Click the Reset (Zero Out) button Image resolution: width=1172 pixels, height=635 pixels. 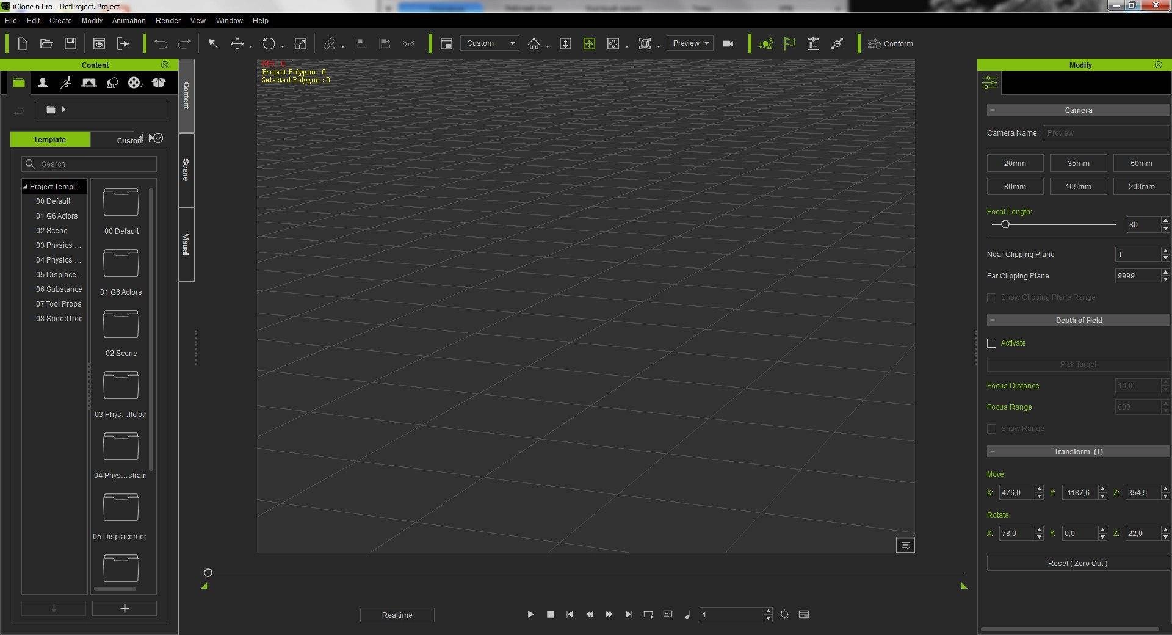click(x=1078, y=564)
